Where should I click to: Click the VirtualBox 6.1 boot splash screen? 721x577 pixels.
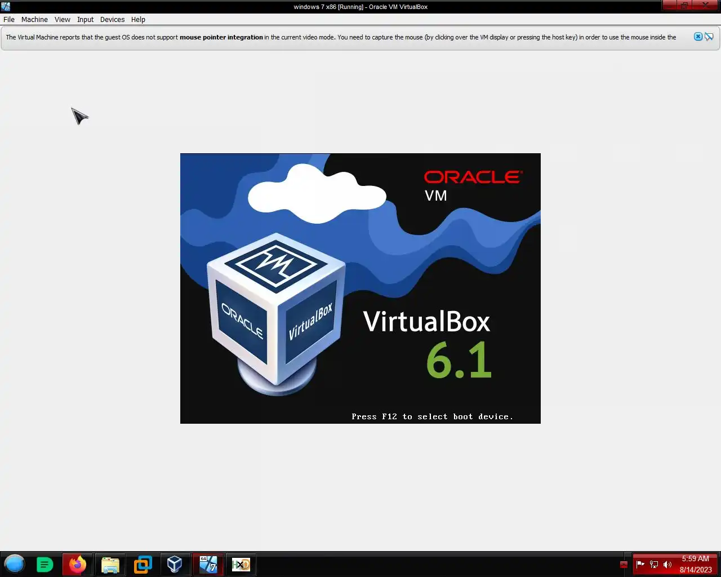pos(360,288)
